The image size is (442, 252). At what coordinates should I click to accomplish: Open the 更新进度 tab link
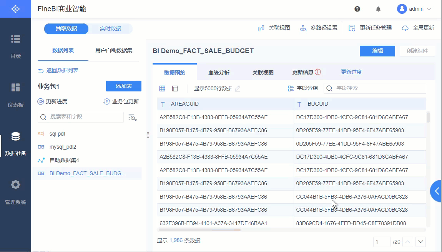pyautogui.click(x=351, y=72)
